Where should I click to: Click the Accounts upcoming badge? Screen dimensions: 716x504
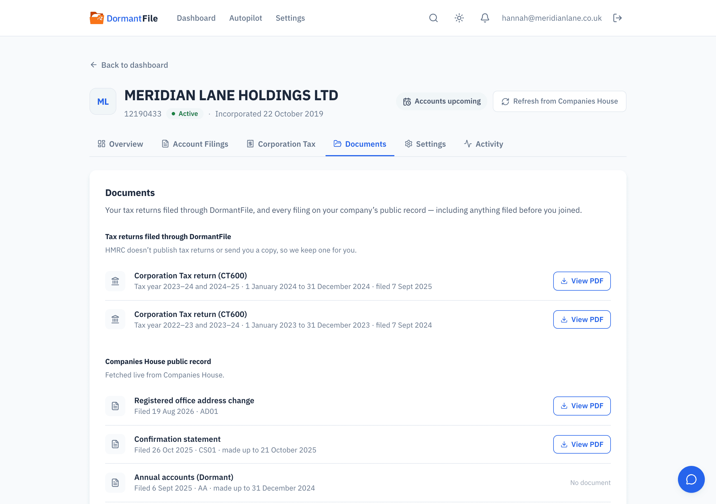tap(442, 101)
